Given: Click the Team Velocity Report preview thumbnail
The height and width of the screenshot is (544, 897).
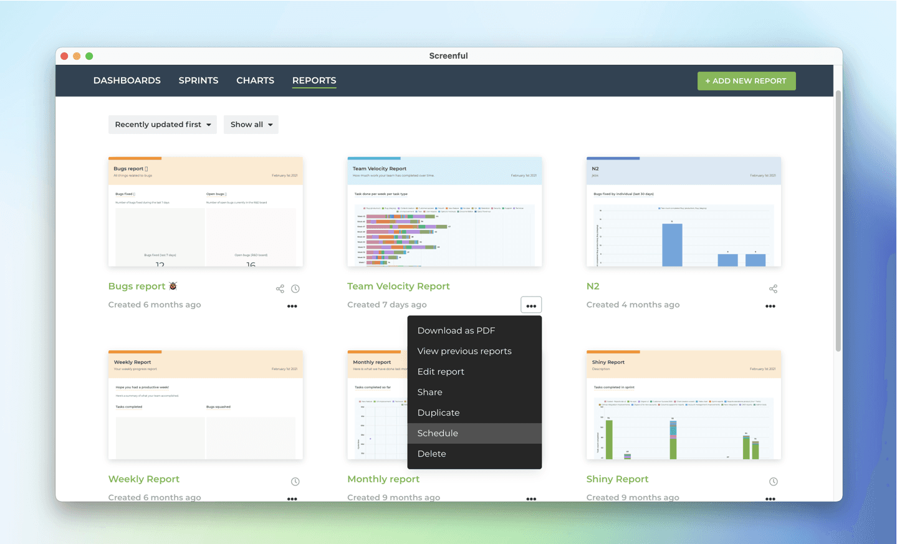Looking at the screenshot, I should click(444, 212).
